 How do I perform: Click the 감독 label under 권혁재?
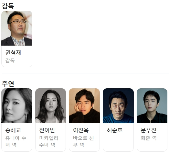coord(10,60)
